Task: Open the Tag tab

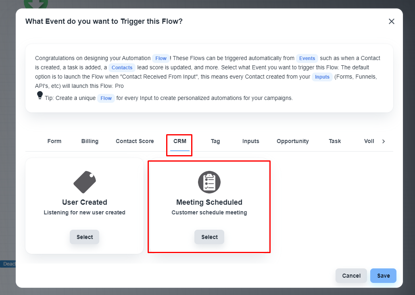Action: [x=215, y=141]
